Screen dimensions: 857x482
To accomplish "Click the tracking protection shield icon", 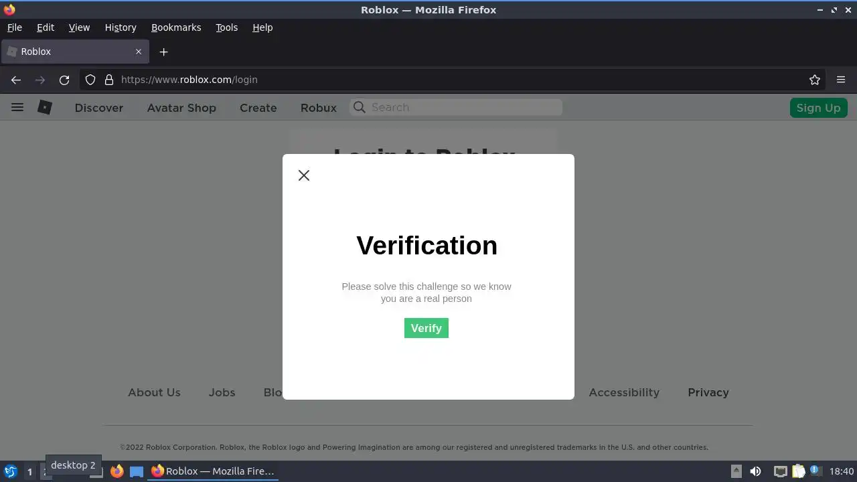I will point(90,80).
